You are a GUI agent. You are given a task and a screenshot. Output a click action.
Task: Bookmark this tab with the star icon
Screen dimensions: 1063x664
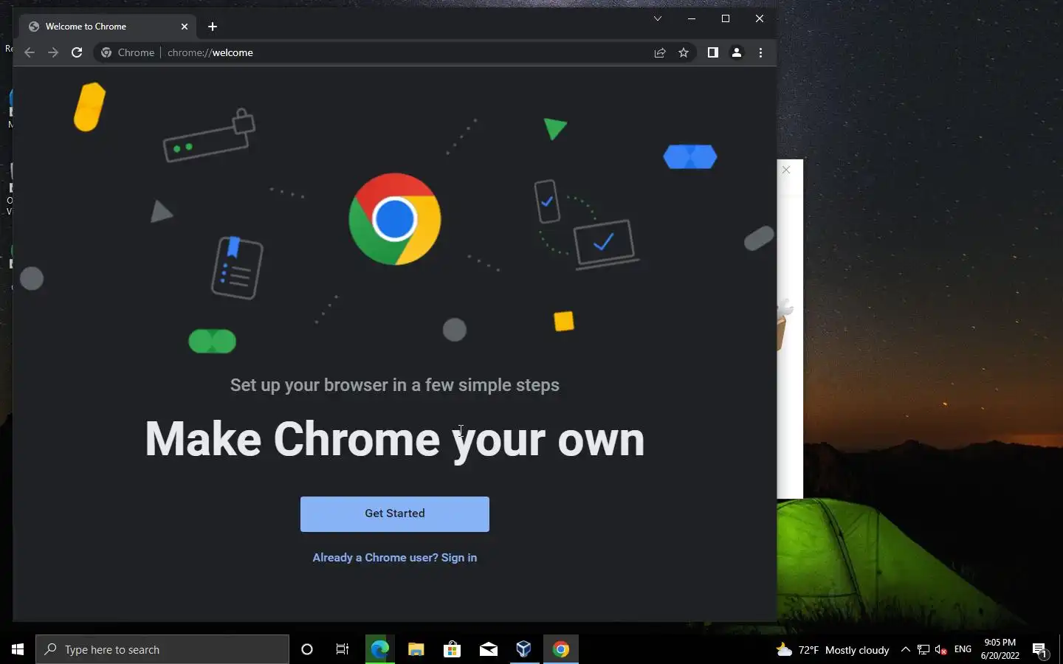[x=684, y=52]
